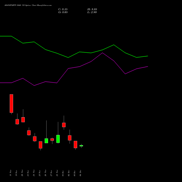The image size is (182, 182).
Task: Select the 01 Dec date label
Action: [63, 173]
